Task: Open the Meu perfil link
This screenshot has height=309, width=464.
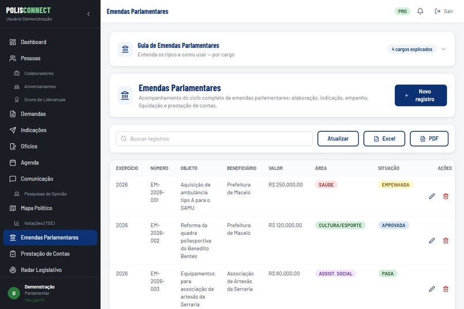Action: click(35, 300)
